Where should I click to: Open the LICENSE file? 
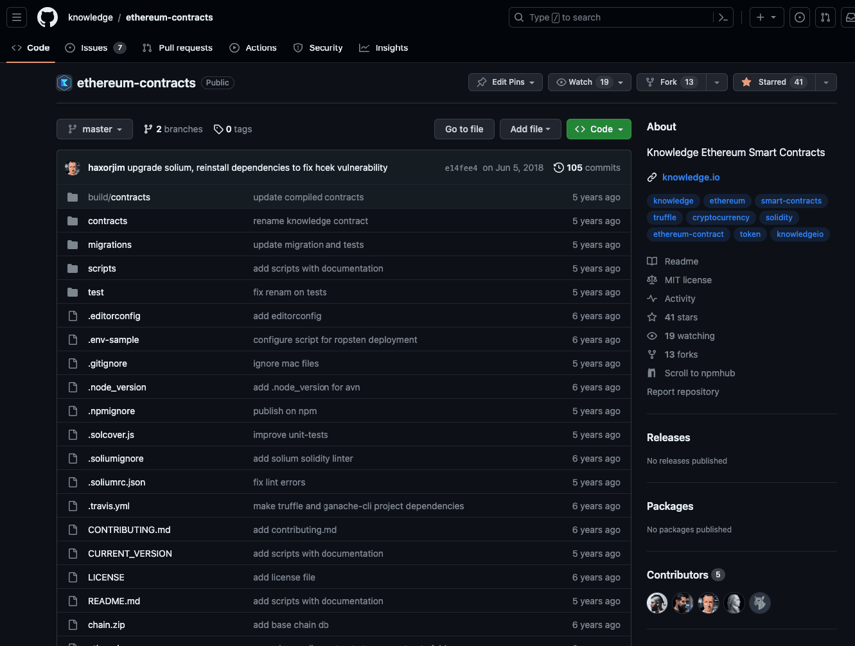pyautogui.click(x=106, y=577)
